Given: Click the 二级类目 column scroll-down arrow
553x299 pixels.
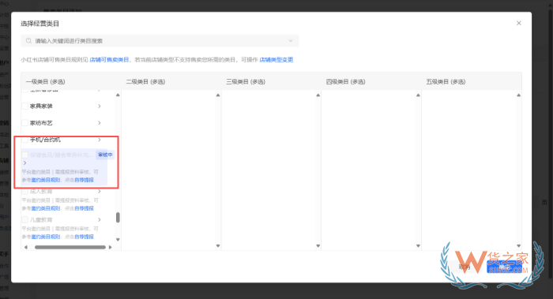Looking at the screenshot, I should pyautogui.click(x=218, y=246).
